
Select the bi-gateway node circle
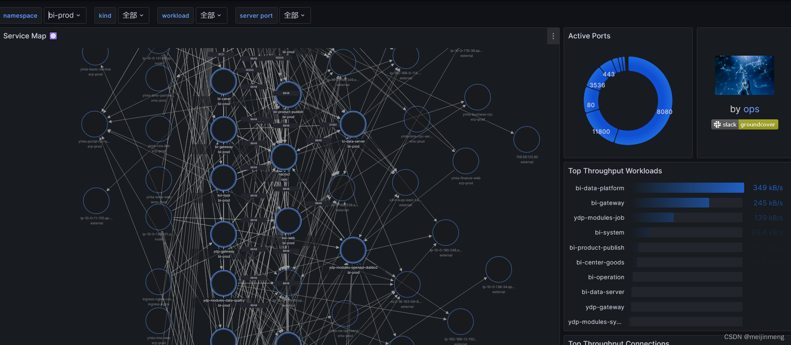pos(224,129)
